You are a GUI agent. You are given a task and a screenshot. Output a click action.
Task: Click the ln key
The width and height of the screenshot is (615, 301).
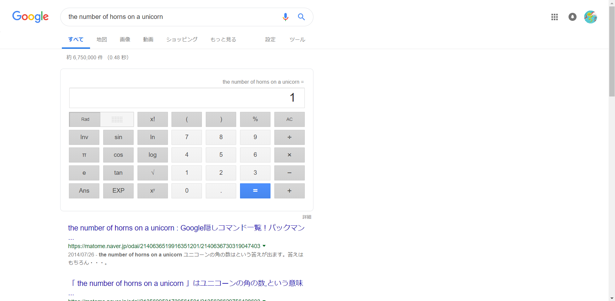[153, 137]
